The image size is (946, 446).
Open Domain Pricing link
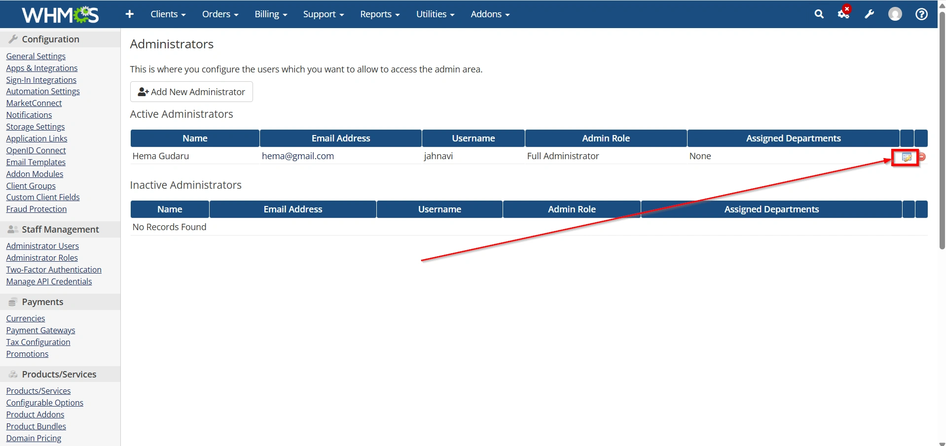34,438
